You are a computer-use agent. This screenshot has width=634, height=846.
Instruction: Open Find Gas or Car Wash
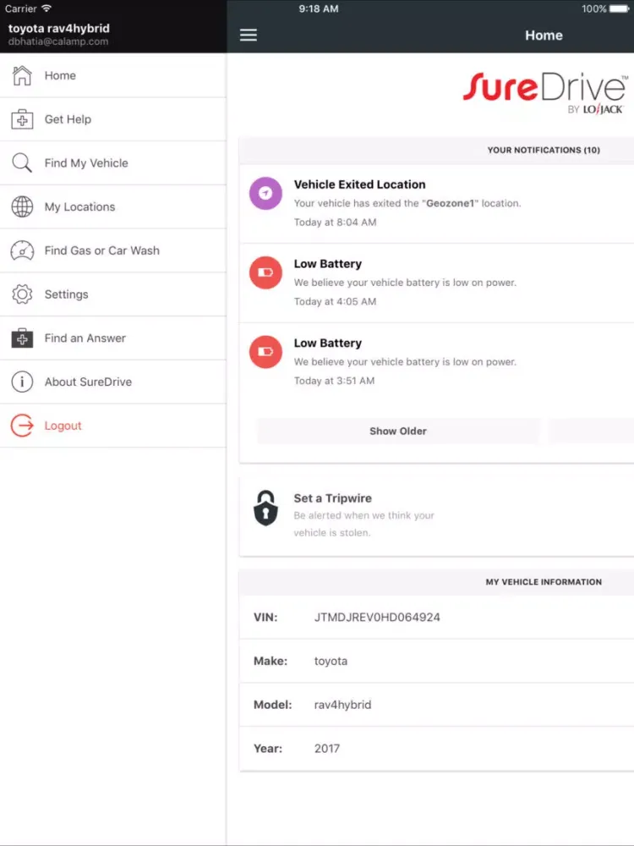tap(113, 250)
